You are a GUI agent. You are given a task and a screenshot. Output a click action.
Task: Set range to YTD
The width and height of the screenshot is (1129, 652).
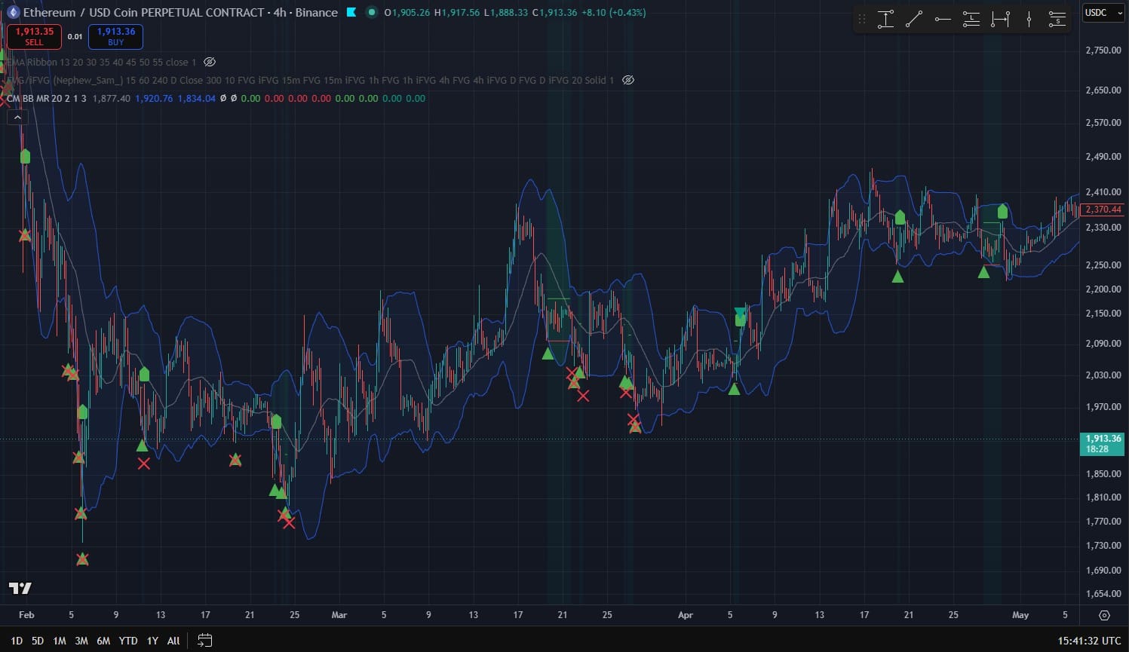click(128, 641)
